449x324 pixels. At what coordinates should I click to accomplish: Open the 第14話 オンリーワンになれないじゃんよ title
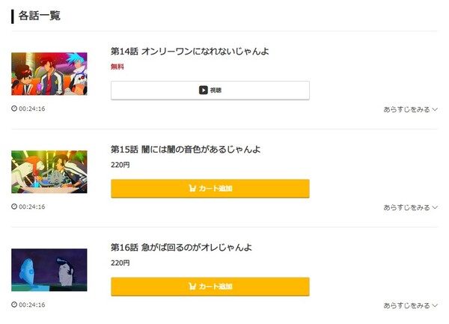coord(189,52)
